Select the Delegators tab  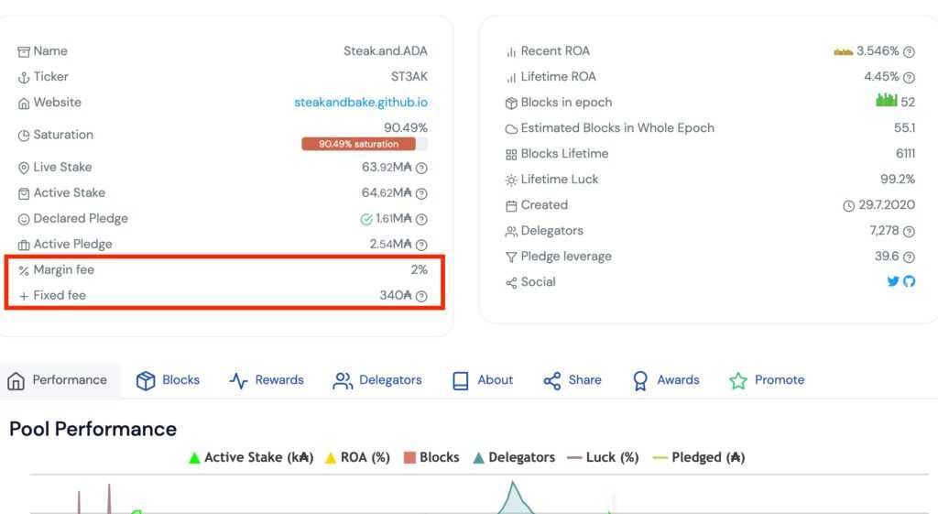(x=377, y=380)
